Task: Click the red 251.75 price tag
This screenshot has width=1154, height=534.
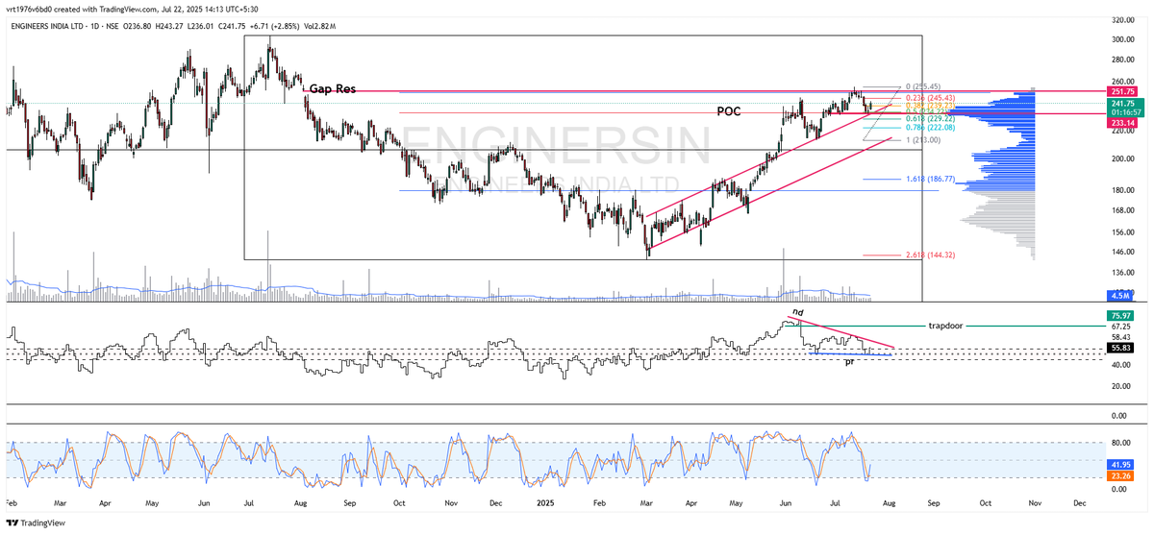Action: pos(1122,91)
